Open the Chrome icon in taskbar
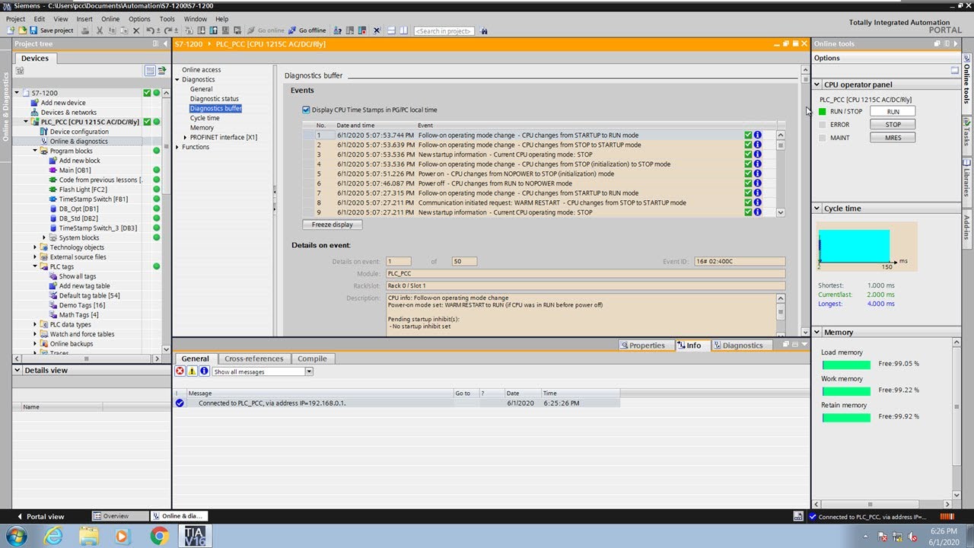 (x=159, y=536)
